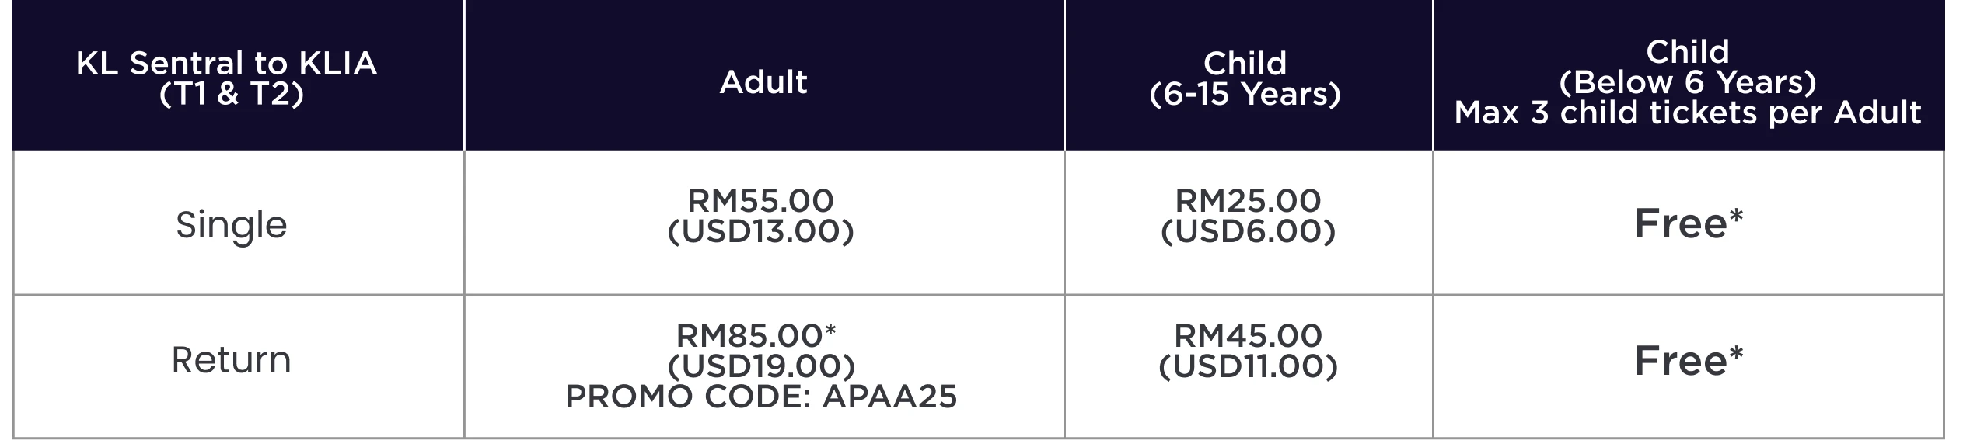This screenshot has height=440, width=1963.
Task: Click the Return row label
Action: tap(231, 360)
